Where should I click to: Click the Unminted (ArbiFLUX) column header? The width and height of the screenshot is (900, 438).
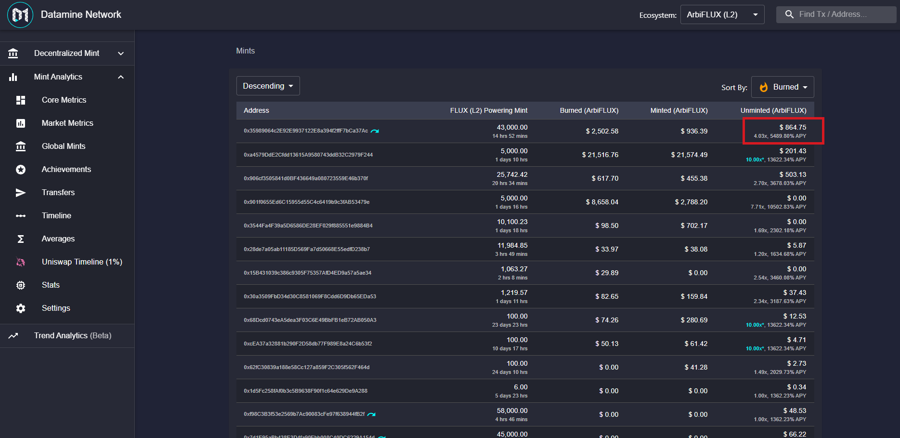[x=773, y=110]
